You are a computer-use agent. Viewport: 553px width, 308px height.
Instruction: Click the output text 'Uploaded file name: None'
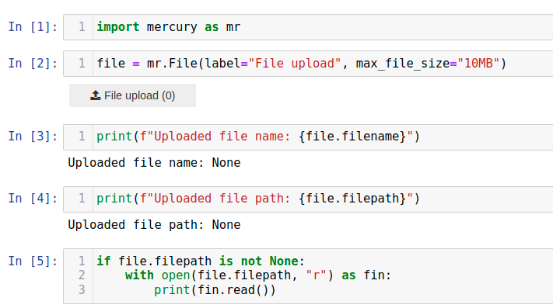(x=154, y=163)
